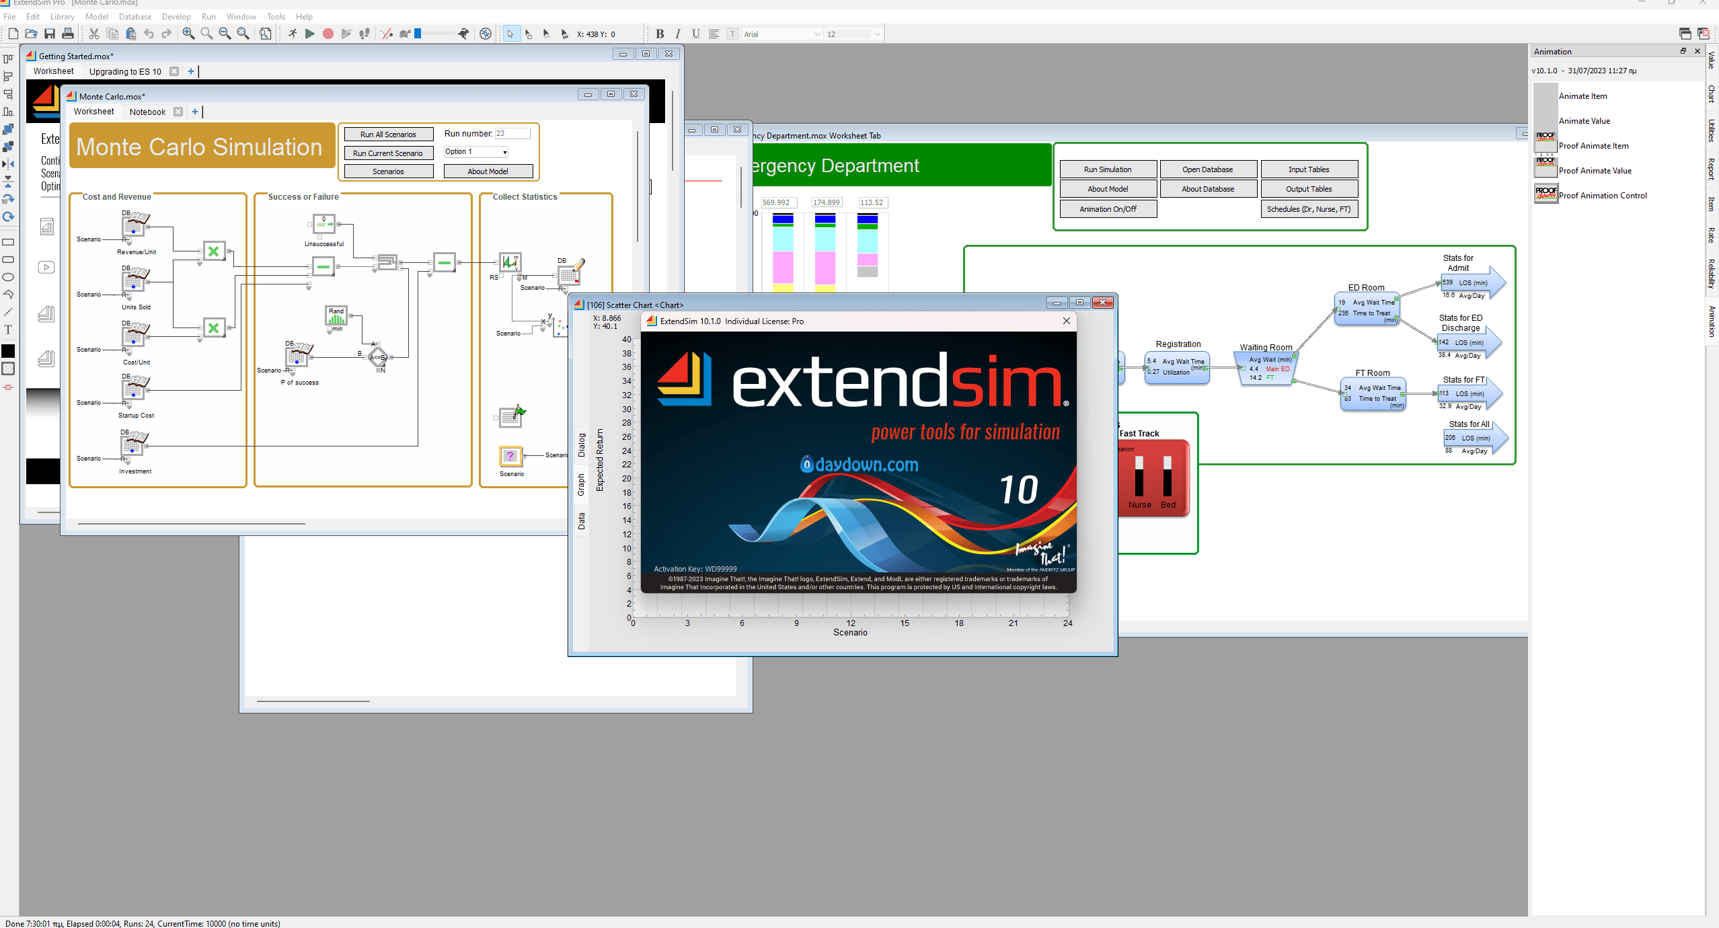Select Dialog tab in Scatter Chart

pos(582,445)
